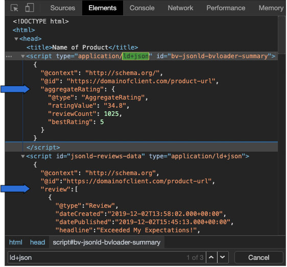This screenshot has width=287, height=267.
Task: Toggle the device toolbar icon
Action: coord(30,8)
